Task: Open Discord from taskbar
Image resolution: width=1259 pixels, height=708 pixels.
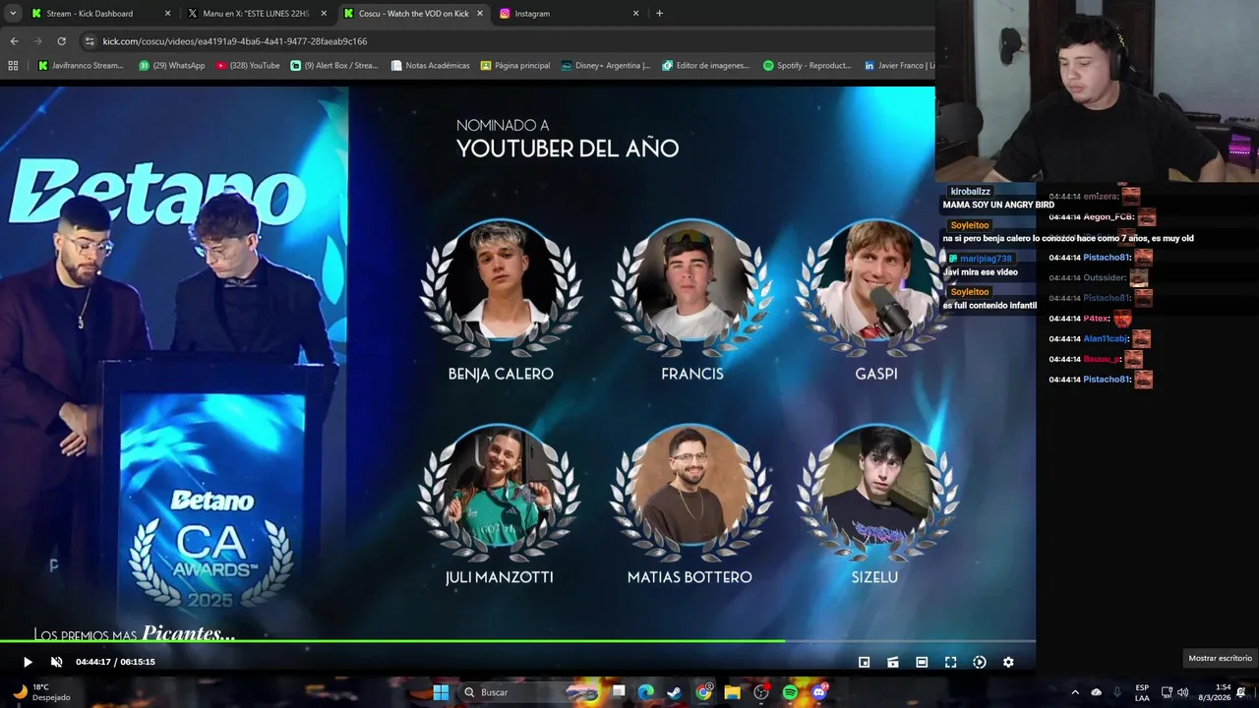Action: click(819, 692)
